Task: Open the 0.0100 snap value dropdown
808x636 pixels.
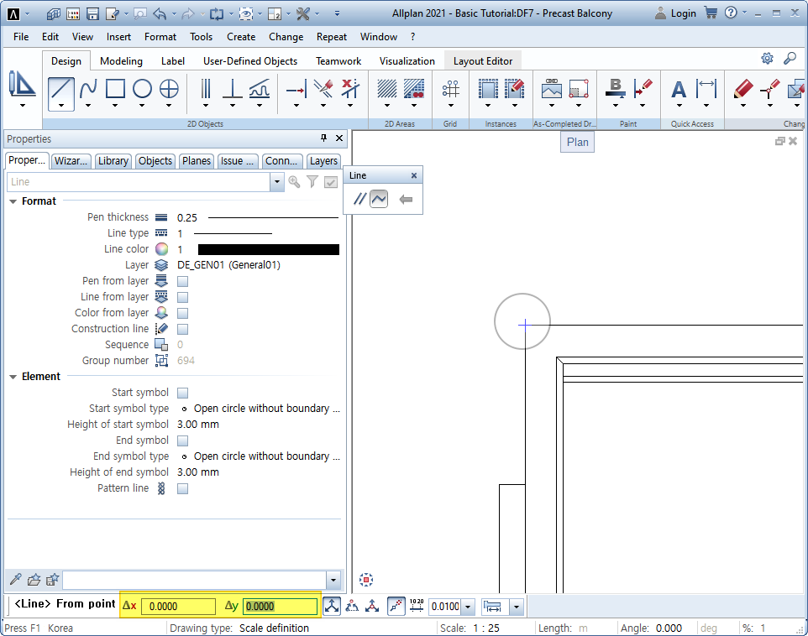Action: click(x=468, y=607)
